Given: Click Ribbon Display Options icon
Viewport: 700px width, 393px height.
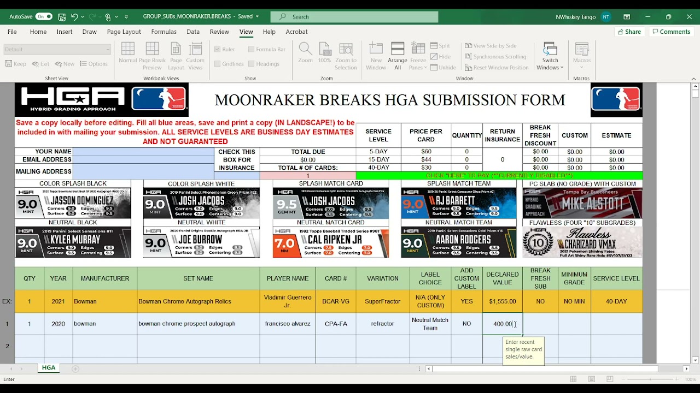Looking at the screenshot, I should [x=627, y=17].
